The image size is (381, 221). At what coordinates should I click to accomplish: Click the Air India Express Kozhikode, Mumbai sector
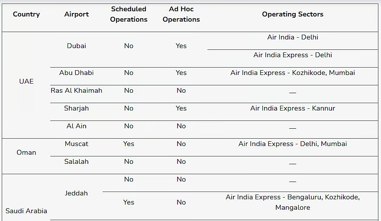click(x=293, y=73)
